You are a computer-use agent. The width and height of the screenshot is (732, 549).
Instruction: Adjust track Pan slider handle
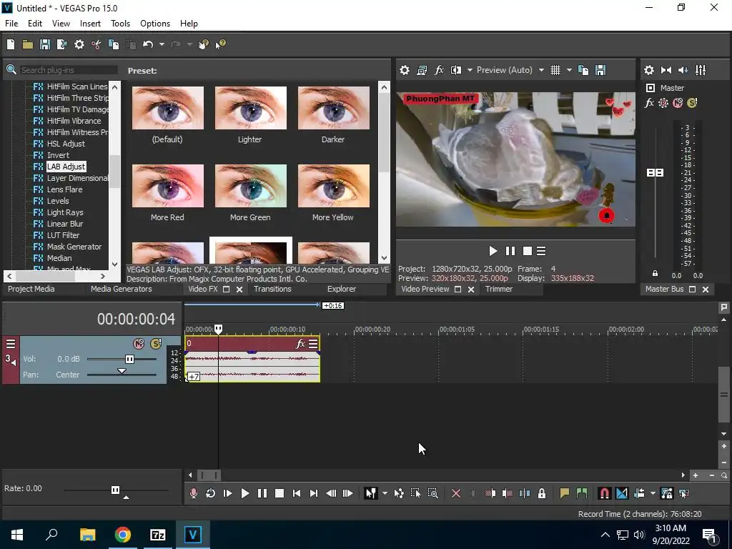point(122,371)
